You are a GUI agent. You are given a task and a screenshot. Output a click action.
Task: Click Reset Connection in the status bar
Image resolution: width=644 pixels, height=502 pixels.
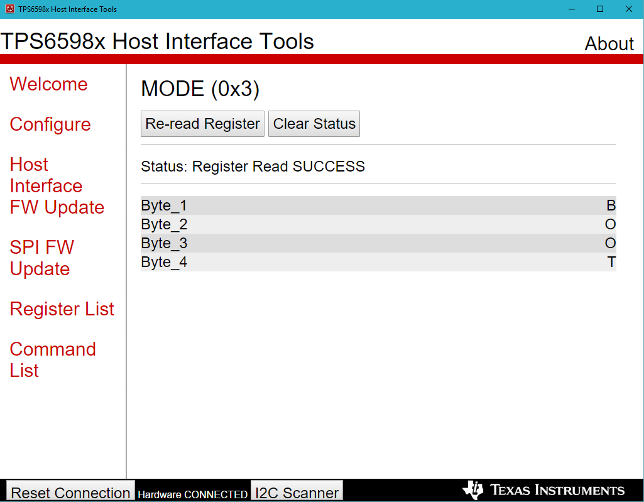pos(69,493)
